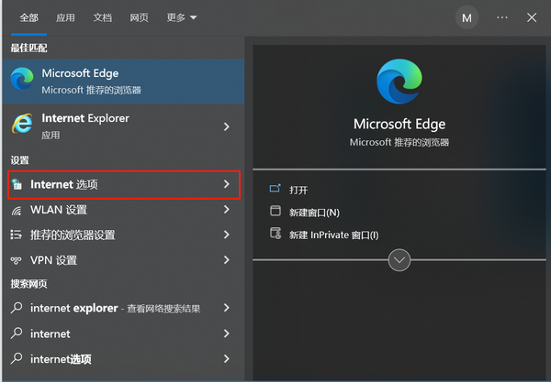The image size is (551, 382).
Task: Click the Internet 选项 settings icon
Action: click(17, 185)
